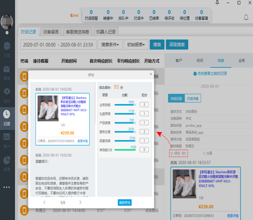Switch to 客服推送消息 tab
This screenshot has height=220, width=253.
pyautogui.click(x=78, y=32)
